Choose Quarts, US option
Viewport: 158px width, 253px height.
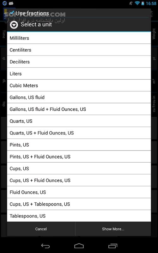click(79, 121)
